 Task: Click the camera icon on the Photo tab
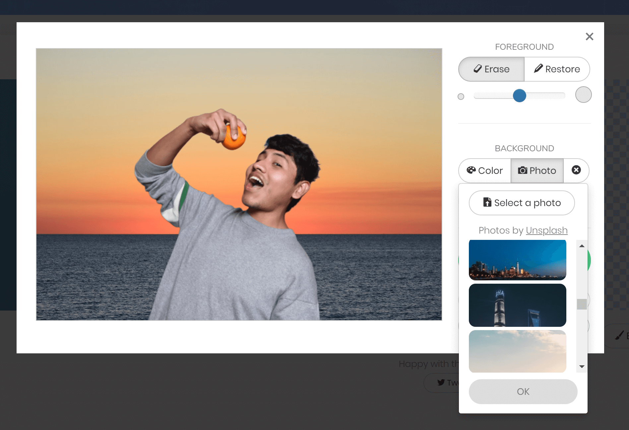pyautogui.click(x=523, y=170)
